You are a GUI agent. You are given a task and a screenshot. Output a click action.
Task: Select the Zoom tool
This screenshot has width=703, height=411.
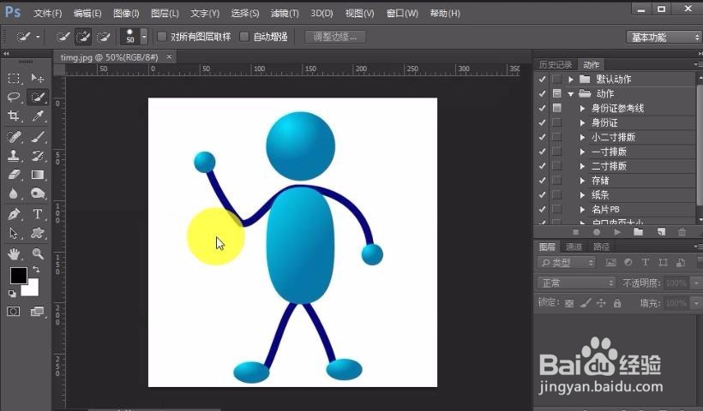pyautogui.click(x=38, y=253)
